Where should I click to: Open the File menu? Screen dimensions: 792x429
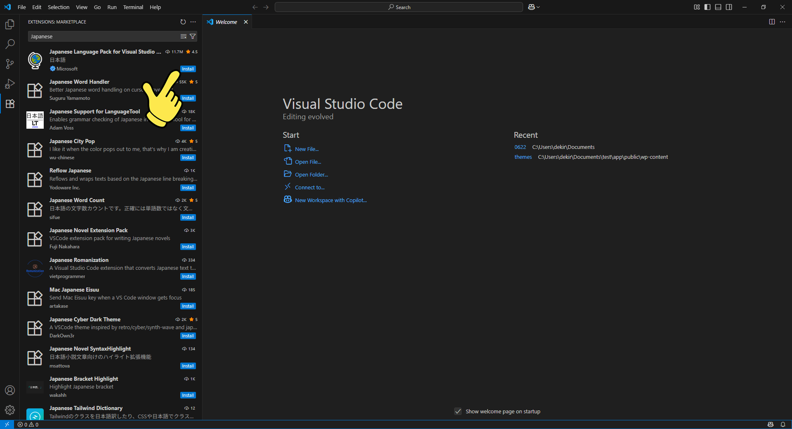coord(22,7)
